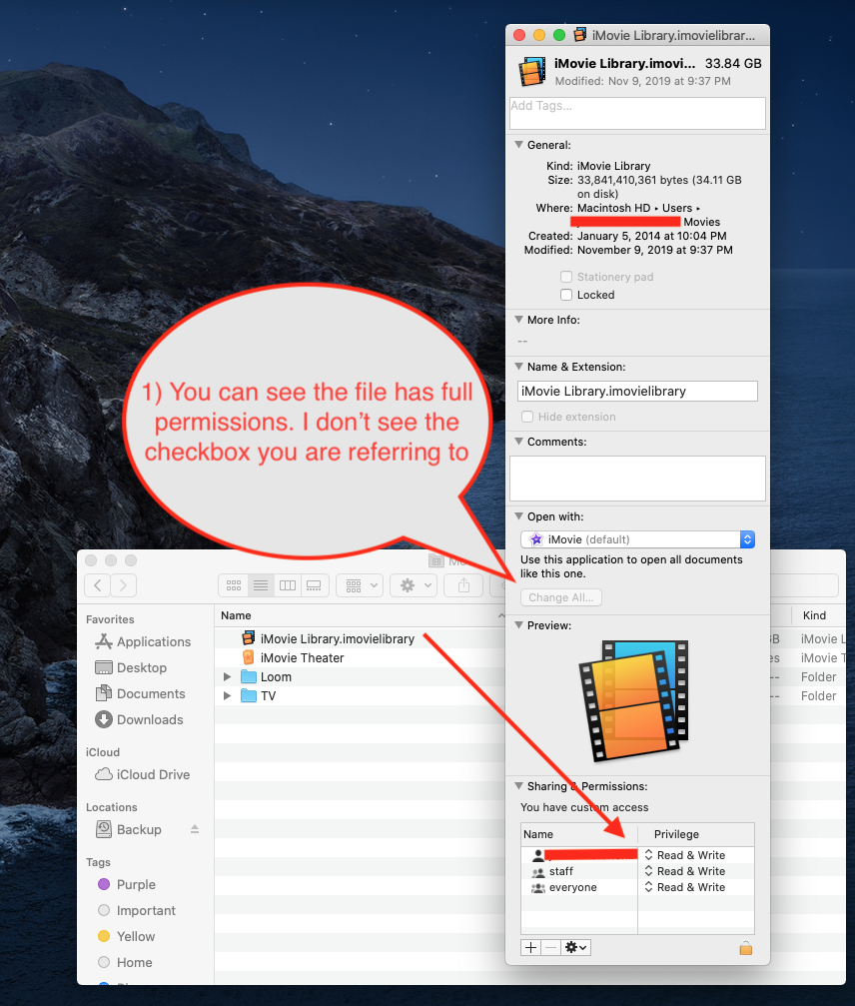Switch Finder to icon view
Image resolution: width=855 pixels, height=1006 pixels.
tap(234, 585)
